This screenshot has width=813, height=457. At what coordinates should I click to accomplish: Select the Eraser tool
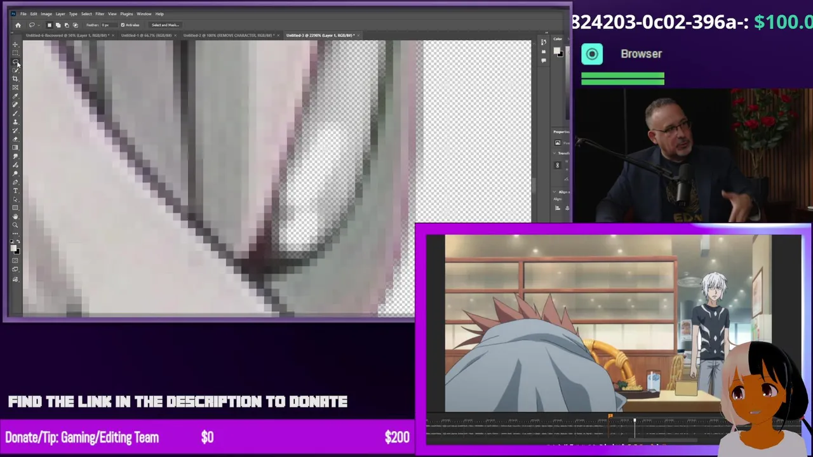tap(15, 140)
